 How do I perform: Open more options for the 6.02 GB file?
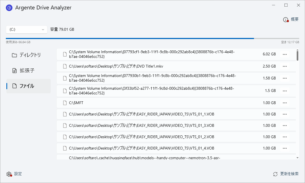pyautogui.click(x=285, y=54)
